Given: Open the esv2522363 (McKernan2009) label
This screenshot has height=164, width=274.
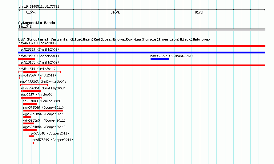Looking at the screenshot, I should coord(43,82).
